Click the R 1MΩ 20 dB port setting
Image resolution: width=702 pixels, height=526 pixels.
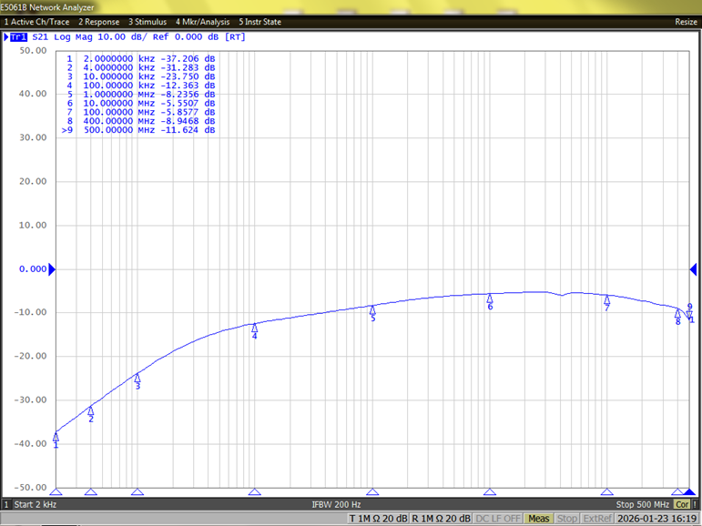click(441, 519)
